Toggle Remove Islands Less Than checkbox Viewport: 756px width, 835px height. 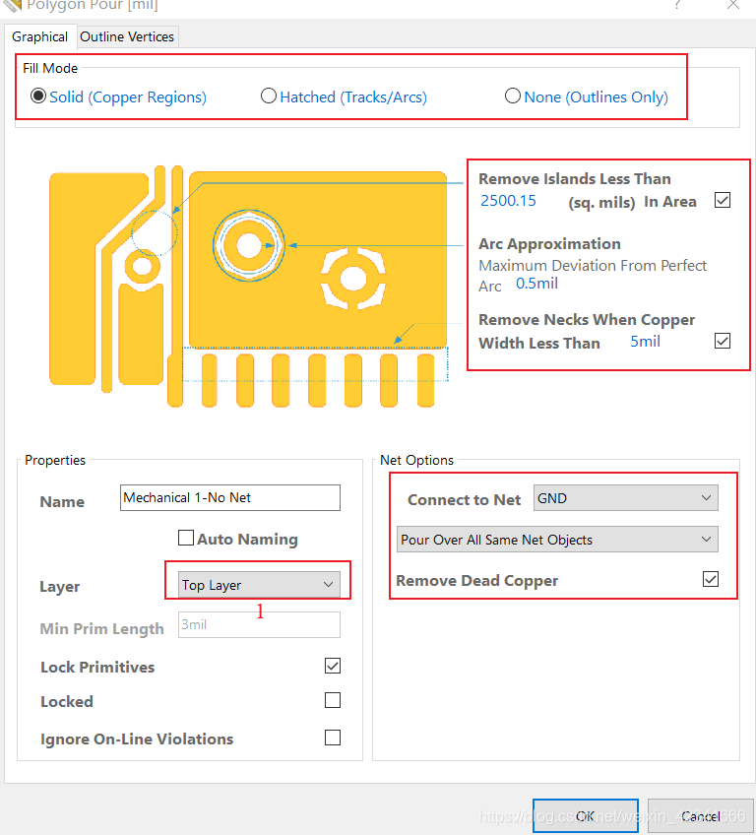[x=723, y=200]
